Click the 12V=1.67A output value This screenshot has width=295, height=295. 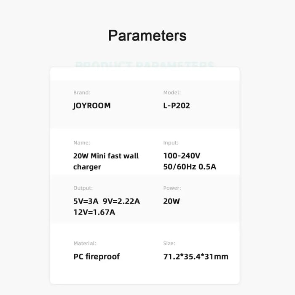(x=94, y=212)
